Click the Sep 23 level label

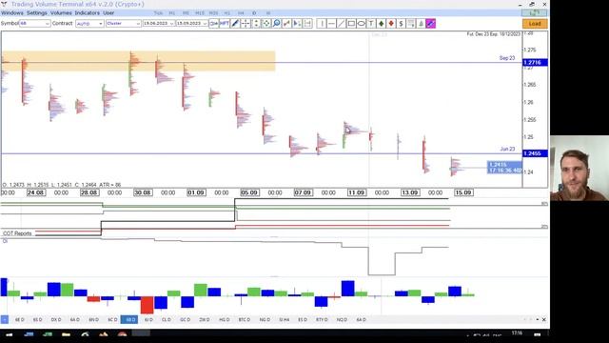pyautogui.click(x=507, y=58)
